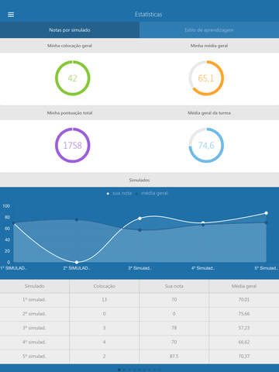Switch to Notas por simulado tab
The image size is (279, 372).
[70, 30]
